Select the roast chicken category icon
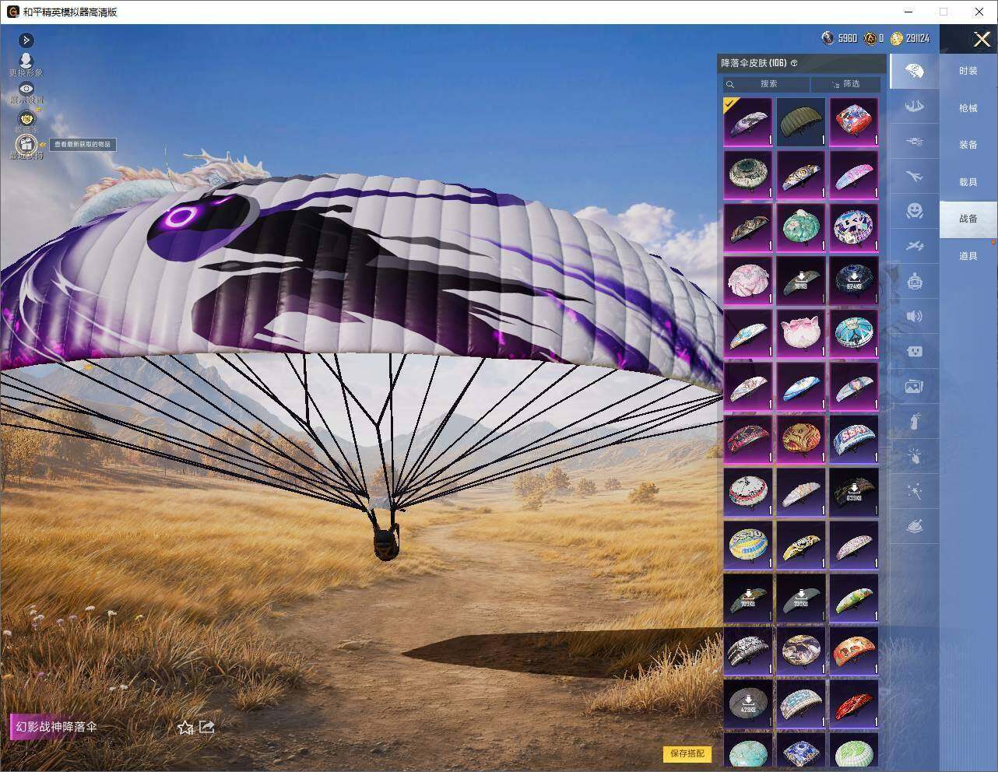998x772 pixels. pyautogui.click(x=915, y=526)
